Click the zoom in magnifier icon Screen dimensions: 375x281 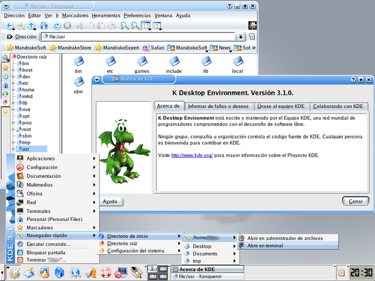[125, 26]
